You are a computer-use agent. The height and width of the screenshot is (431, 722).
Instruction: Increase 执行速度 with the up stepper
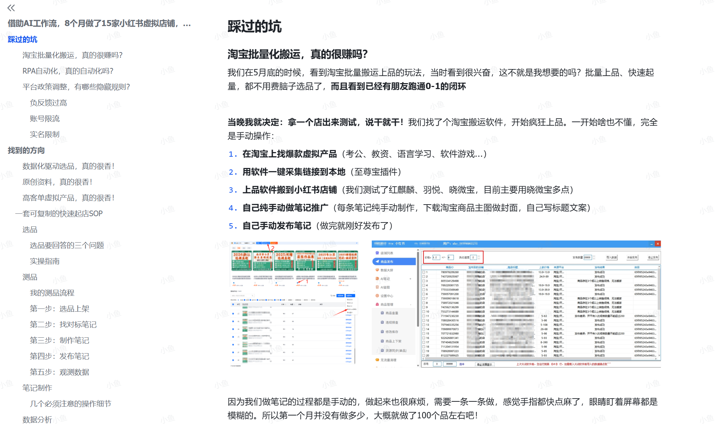click(479, 256)
